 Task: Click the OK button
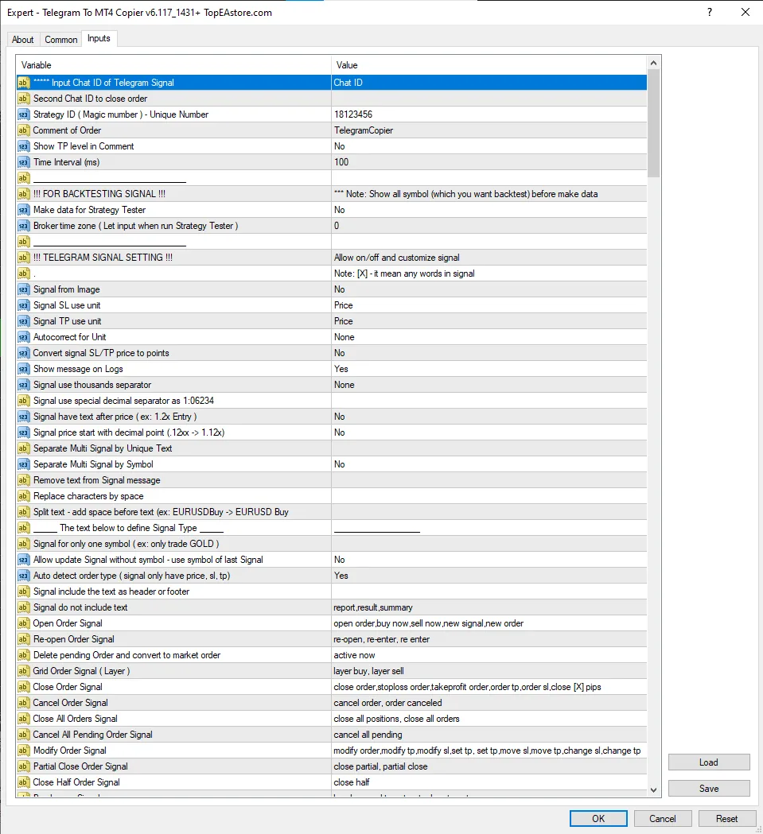pos(598,818)
